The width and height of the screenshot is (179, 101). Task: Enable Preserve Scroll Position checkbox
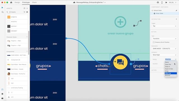click(x=154, y=42)
